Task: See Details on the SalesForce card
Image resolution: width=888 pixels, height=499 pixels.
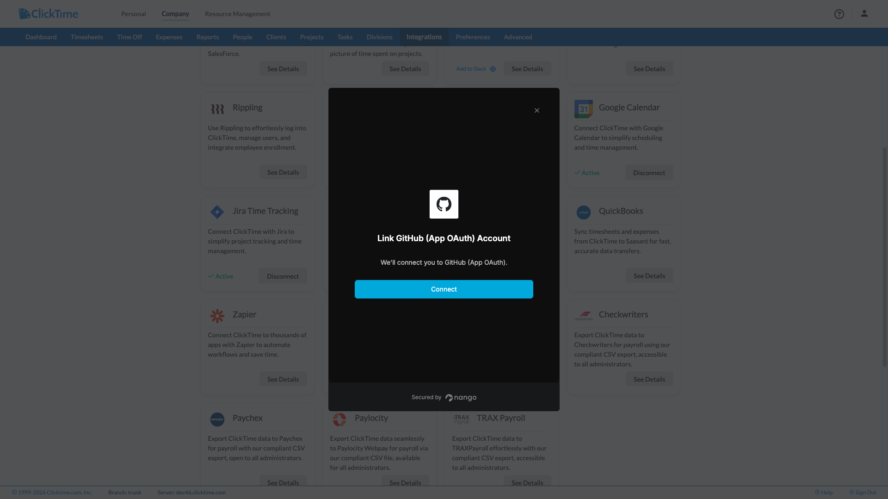Action: click(x=283, y=69)
